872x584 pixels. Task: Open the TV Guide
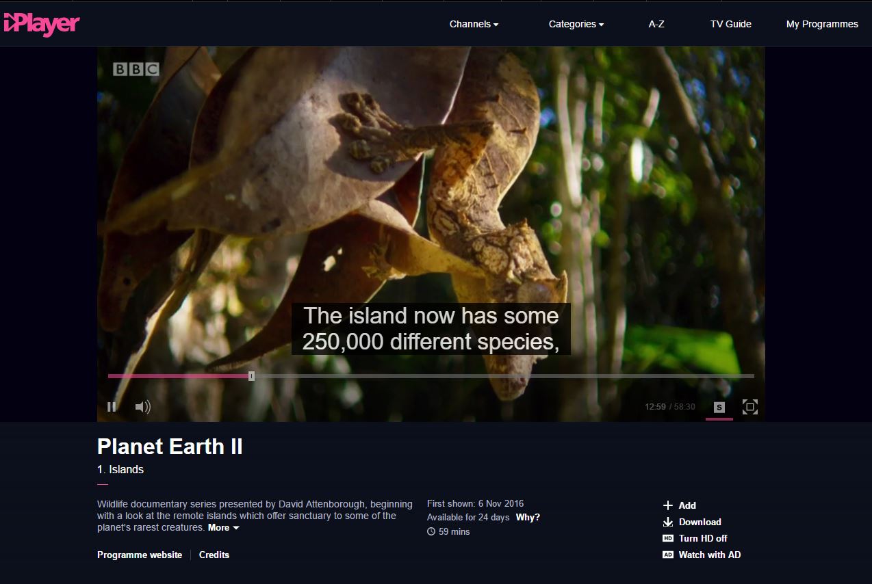(x=730, y=24)
